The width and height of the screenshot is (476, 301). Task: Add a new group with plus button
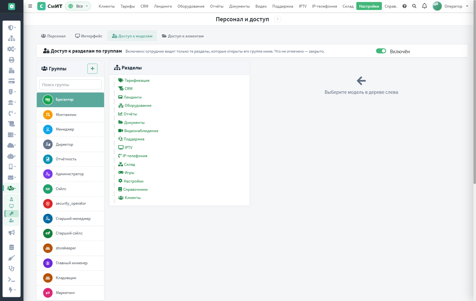(92, 68)
